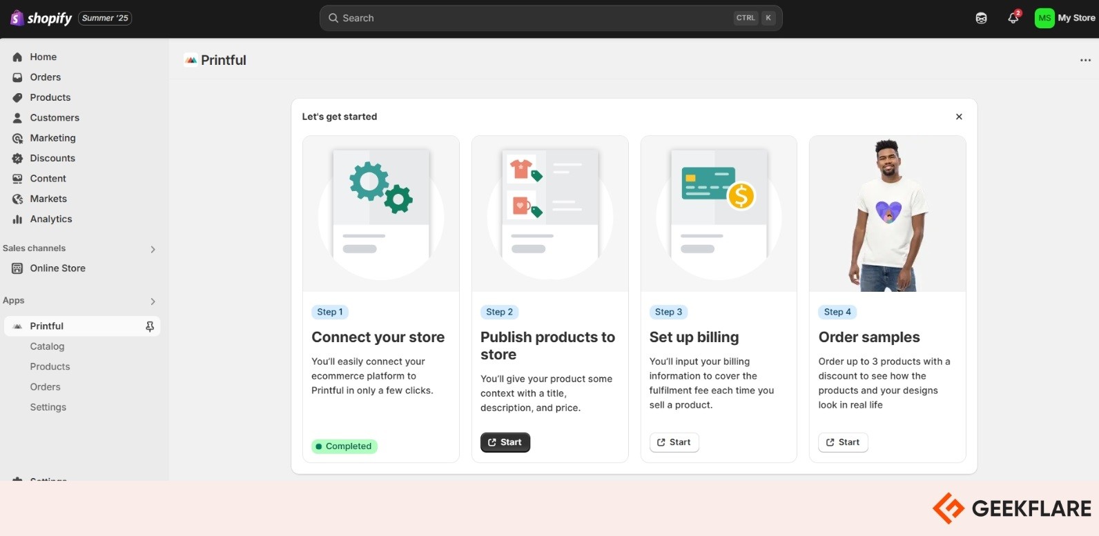
Task: Click the Set up billing card illustration
Action: pyautogui.click(x=719, y=214)
